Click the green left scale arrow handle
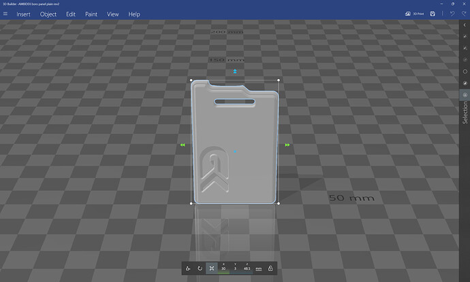 183,145
